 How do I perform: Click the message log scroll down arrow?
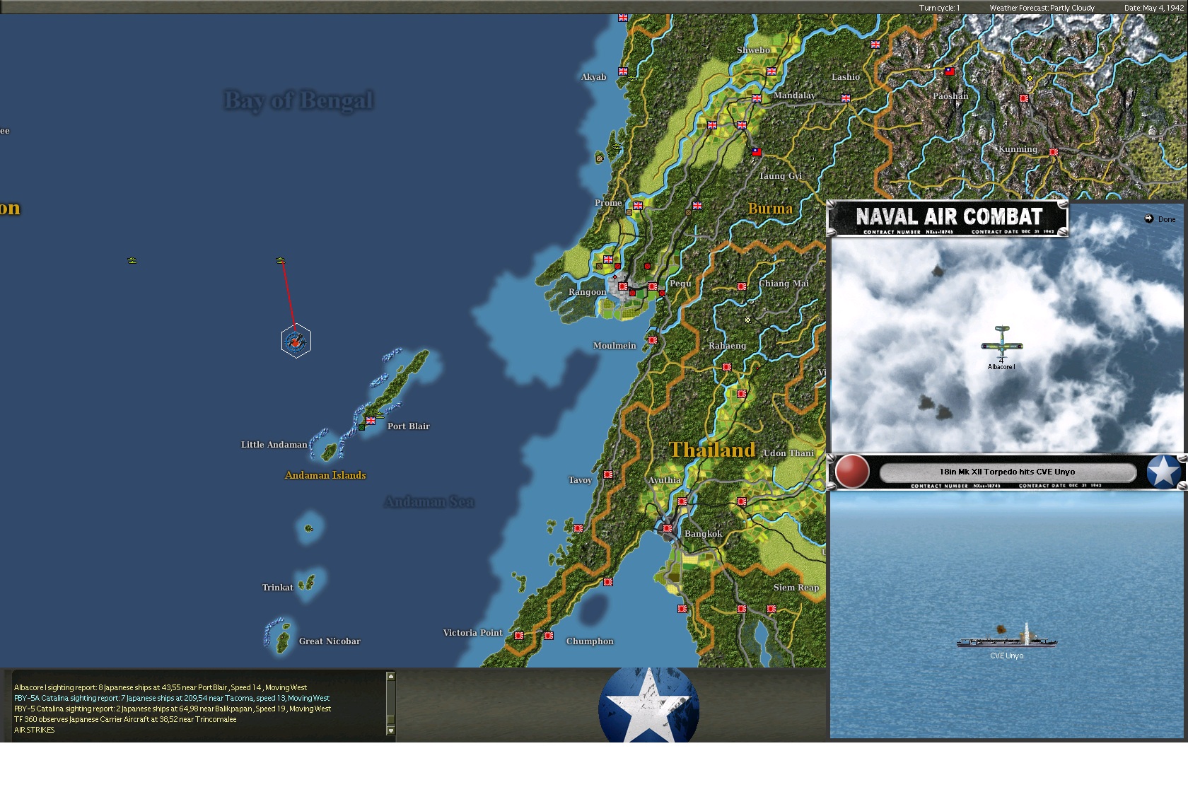click(390, 731)
